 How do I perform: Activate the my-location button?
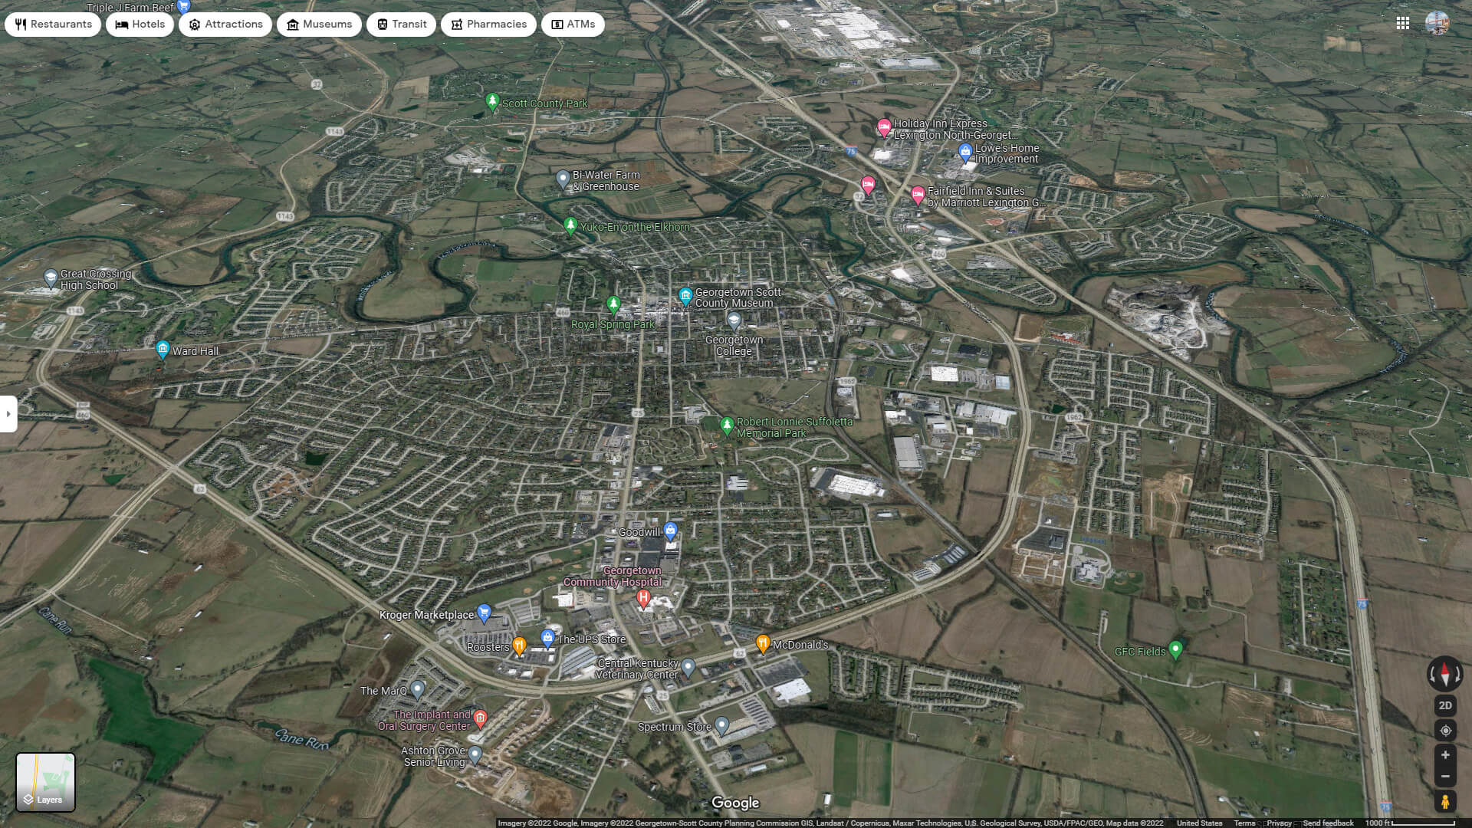point(1445,730)
